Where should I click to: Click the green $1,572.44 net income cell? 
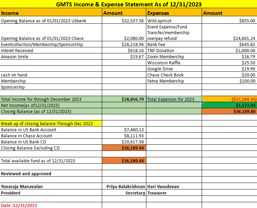(x=230, y=105)
